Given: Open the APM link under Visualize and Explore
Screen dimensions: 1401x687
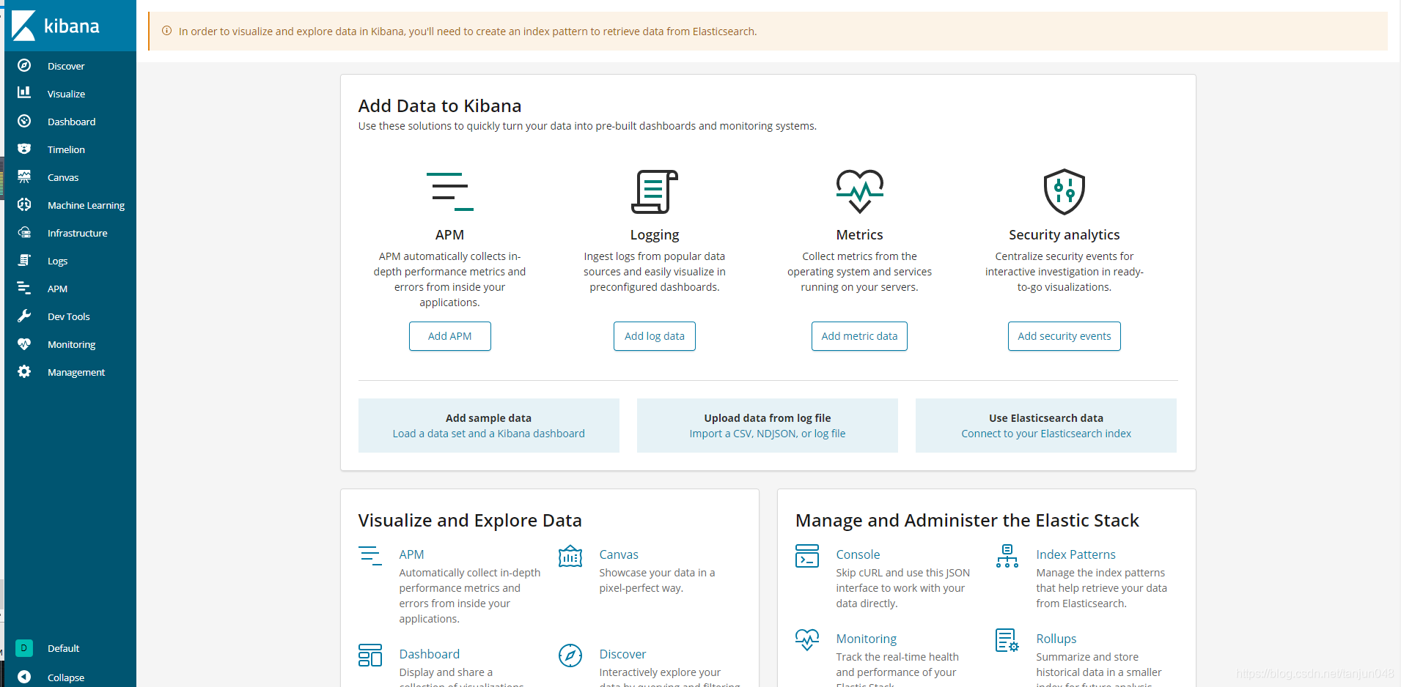Looking at the screenshot, I should click(411, 554).
